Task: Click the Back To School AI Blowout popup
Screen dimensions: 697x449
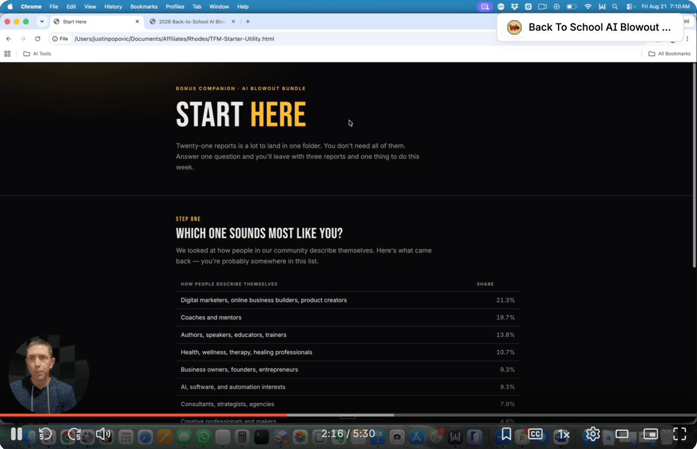Action: (x=590, y=27)
